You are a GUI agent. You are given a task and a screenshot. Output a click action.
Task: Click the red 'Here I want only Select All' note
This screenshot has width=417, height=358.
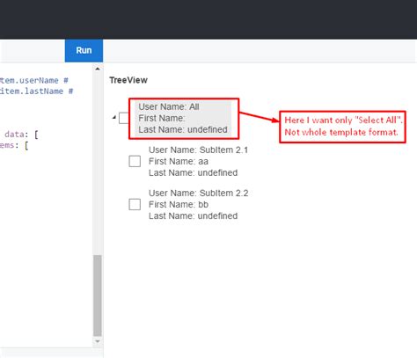pos(342,127)
